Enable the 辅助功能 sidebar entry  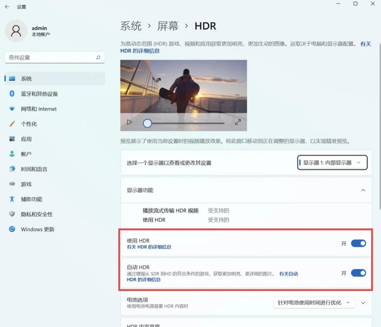(31, 199)
